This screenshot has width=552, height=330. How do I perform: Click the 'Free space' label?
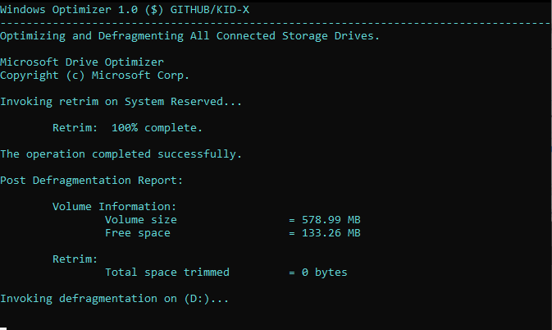(137, 233)
